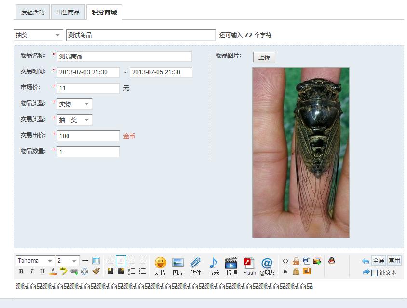The image size is (407, 308).
Task: Click the 还可输入 72 个字符 counter text
Action: (245, 35)
